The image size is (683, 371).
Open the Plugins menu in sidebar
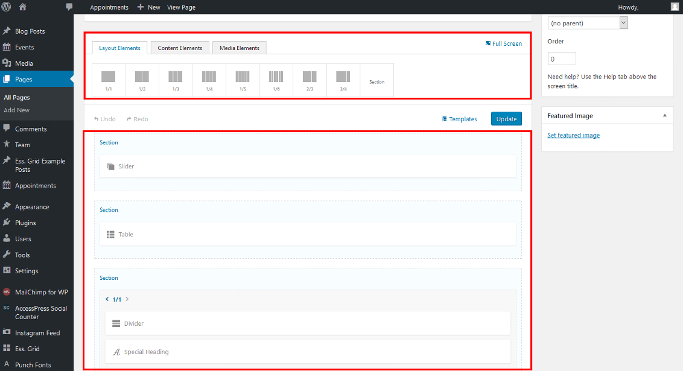[x=25, y=223]
